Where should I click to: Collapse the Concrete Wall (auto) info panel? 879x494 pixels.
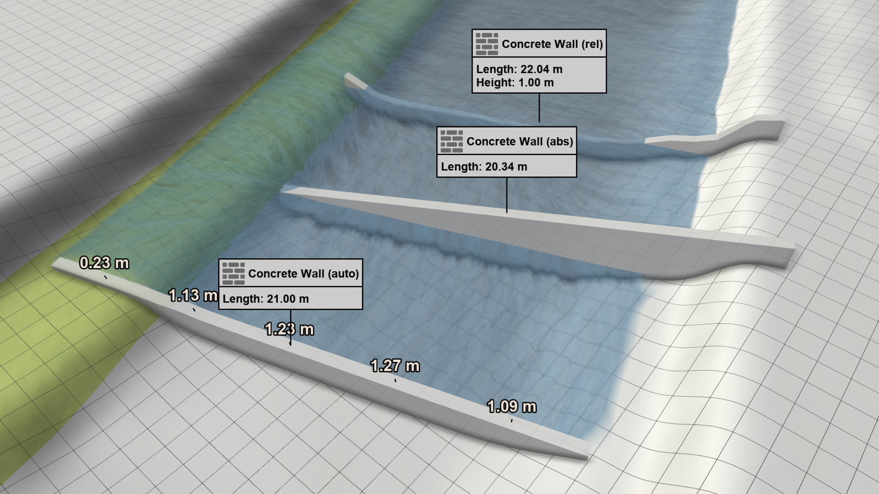291,299
